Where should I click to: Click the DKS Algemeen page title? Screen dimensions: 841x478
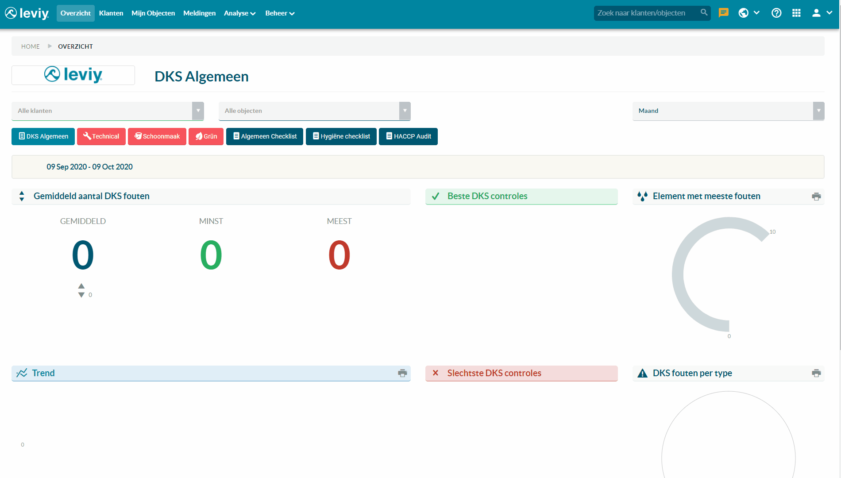201,77
